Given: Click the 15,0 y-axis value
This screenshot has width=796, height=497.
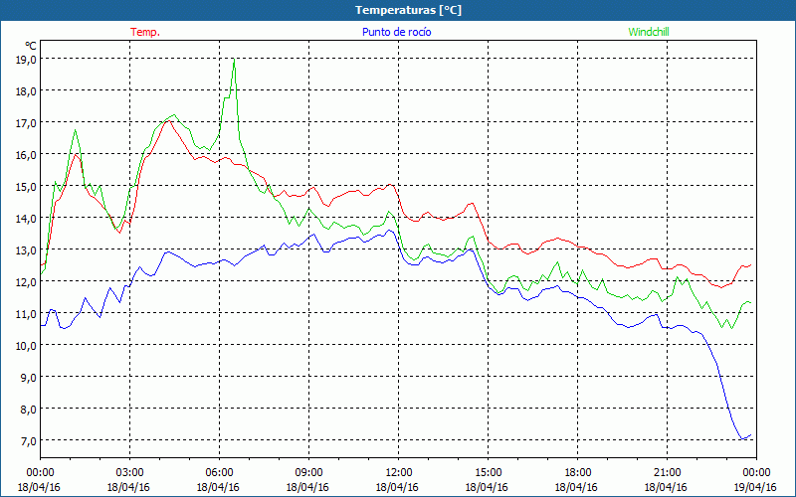Looking at the screenshot, I should (x=27, y=187).
